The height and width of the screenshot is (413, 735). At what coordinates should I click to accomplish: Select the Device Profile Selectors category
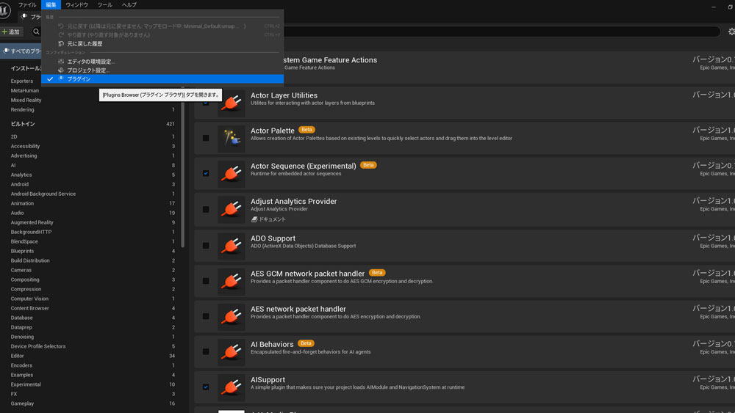pyautogui.click(x=38, y=346)
